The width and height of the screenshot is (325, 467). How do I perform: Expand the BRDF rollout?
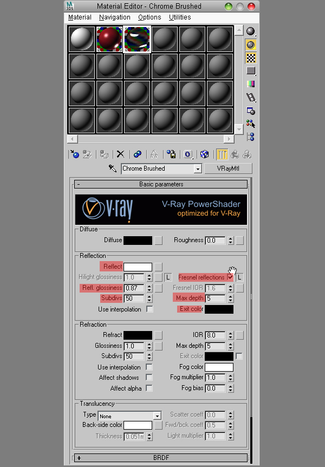pos(161,457)
